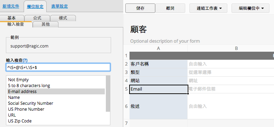Click the 從選單選擇 value cell
This screenshot has width=274, height=127.
(231, 72)
